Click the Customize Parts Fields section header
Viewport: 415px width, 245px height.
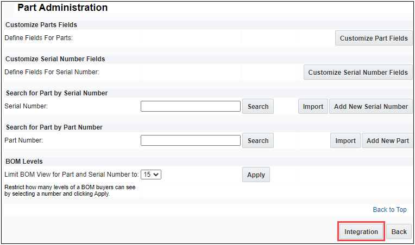tap(41, 25)
